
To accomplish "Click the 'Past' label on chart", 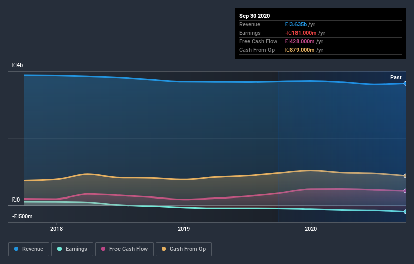I will (396, 77).
